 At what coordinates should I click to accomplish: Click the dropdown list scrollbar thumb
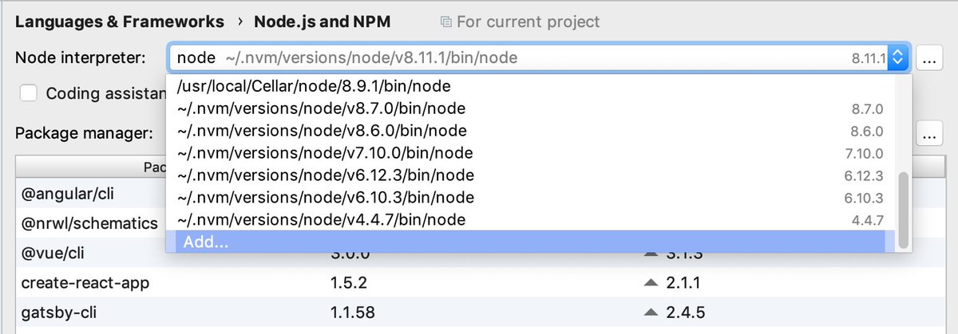903,210
